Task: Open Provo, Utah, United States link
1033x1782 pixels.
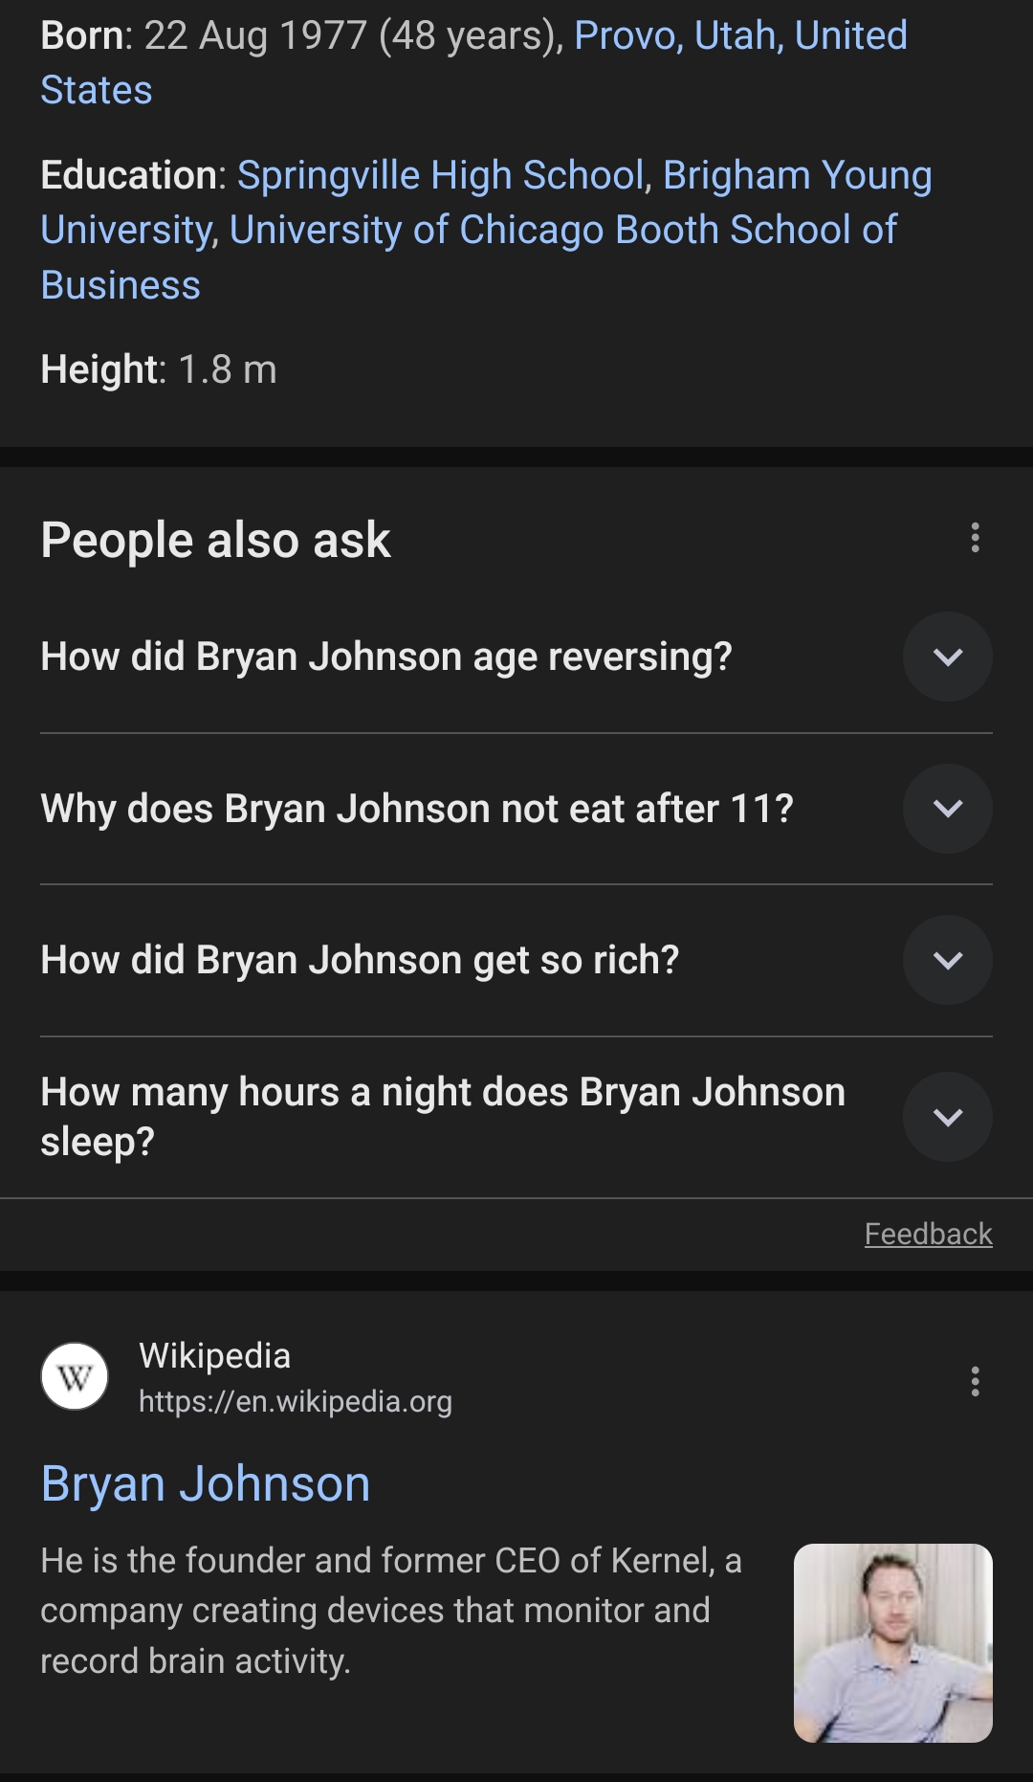Action: (740, 36)
